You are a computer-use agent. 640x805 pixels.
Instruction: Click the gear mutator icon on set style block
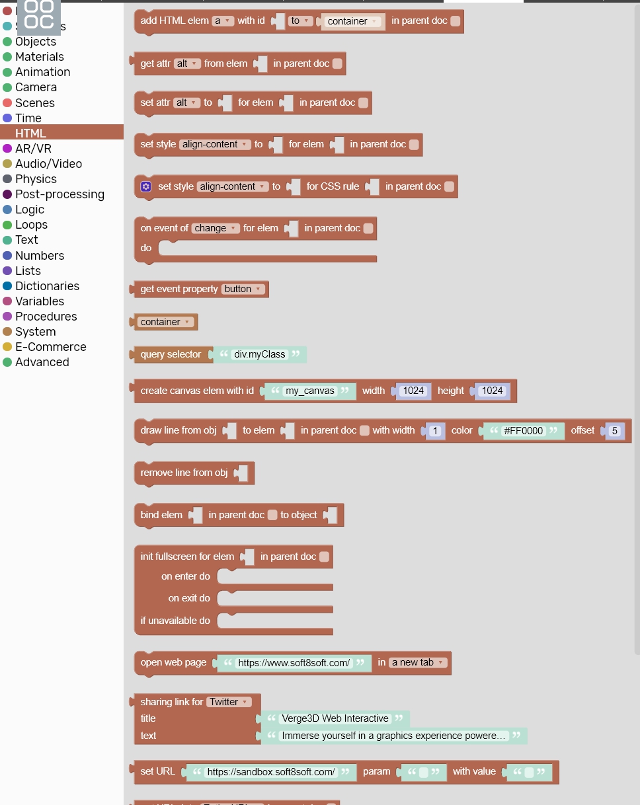(146, 187)
